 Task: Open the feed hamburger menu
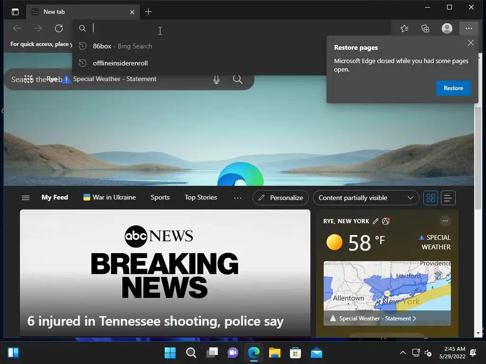pos(26,198)
